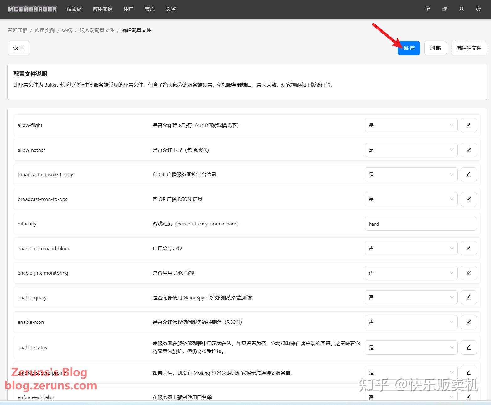
Task: Open the 用户 menu
Action: point(129,9)
